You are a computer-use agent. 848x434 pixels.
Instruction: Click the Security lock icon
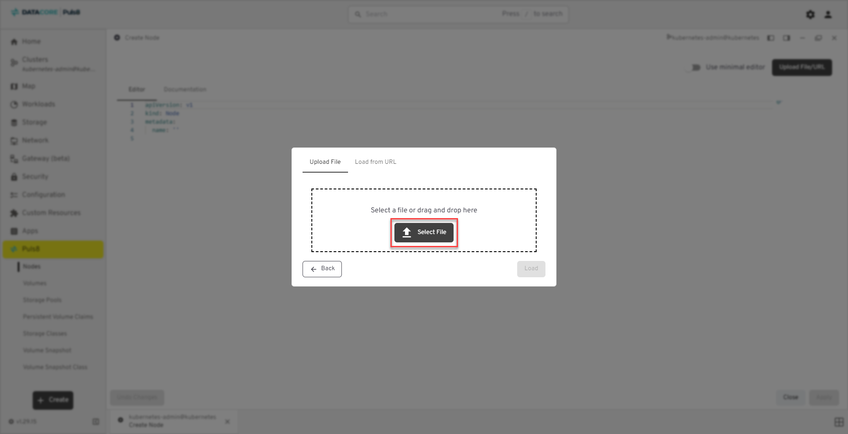(14, 177)
